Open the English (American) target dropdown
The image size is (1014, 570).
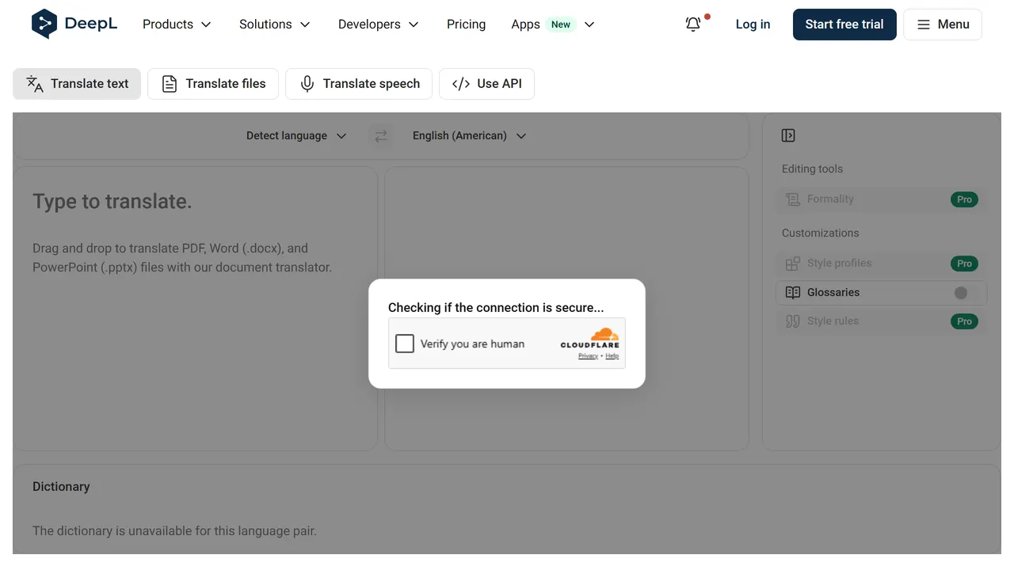click(470, 136)
